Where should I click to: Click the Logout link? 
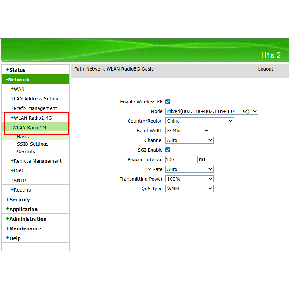coord(265,69)
